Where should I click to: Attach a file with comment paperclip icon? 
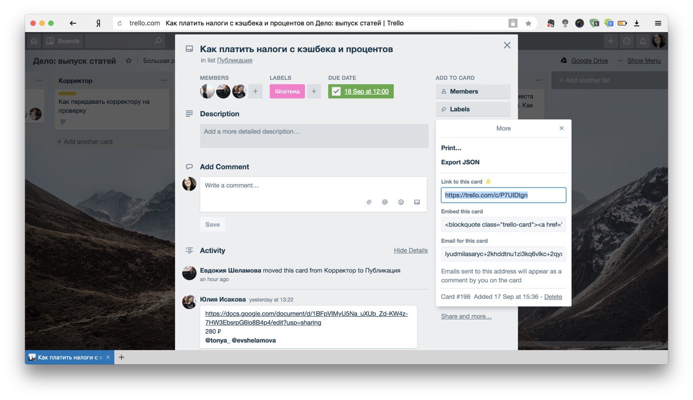[x=369, y=202]
